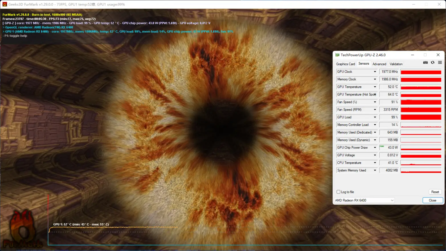Click the Reset button in GPU-Z
Screen dimensions: 446x251
click(435, 192)
